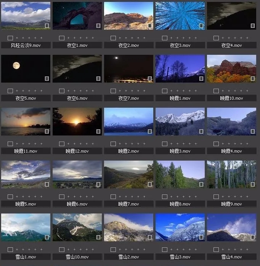The width and height of the screenshot is (260, 266).
Task: Click film strip icon on 夜空7.mov thumbnail
Action: [x=150, y=78]
